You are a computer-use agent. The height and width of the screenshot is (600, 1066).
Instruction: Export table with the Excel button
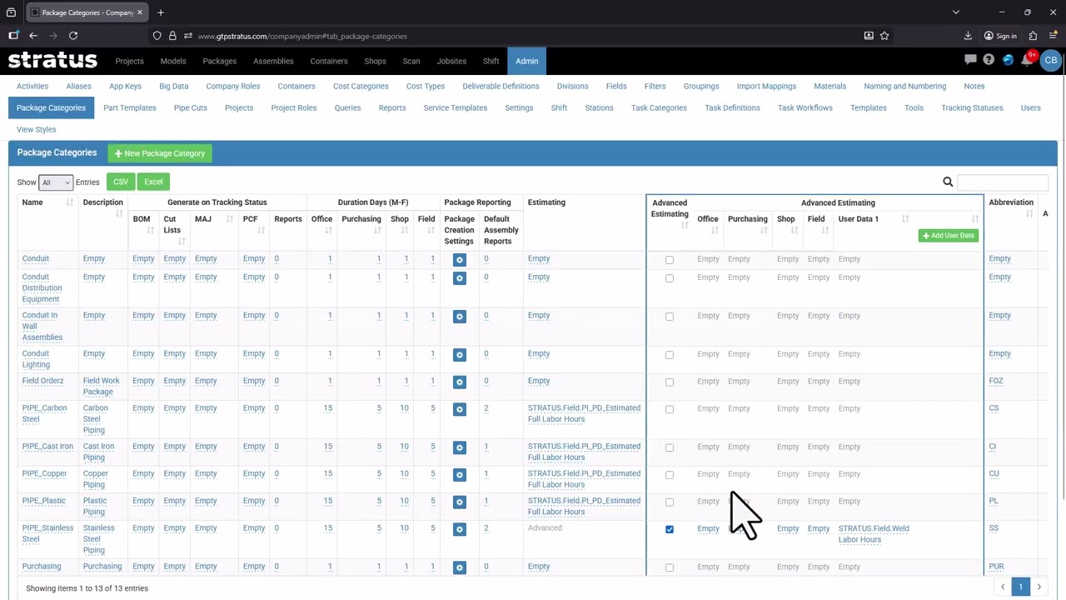(x=153, y=182)
